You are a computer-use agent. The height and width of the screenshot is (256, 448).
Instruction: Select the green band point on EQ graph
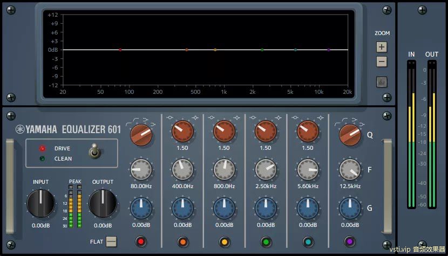(262, 50)
